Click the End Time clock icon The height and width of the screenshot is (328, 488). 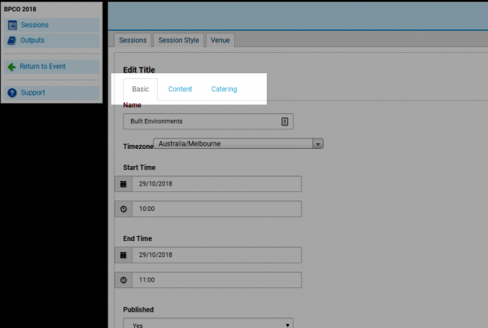coord(124,280)
